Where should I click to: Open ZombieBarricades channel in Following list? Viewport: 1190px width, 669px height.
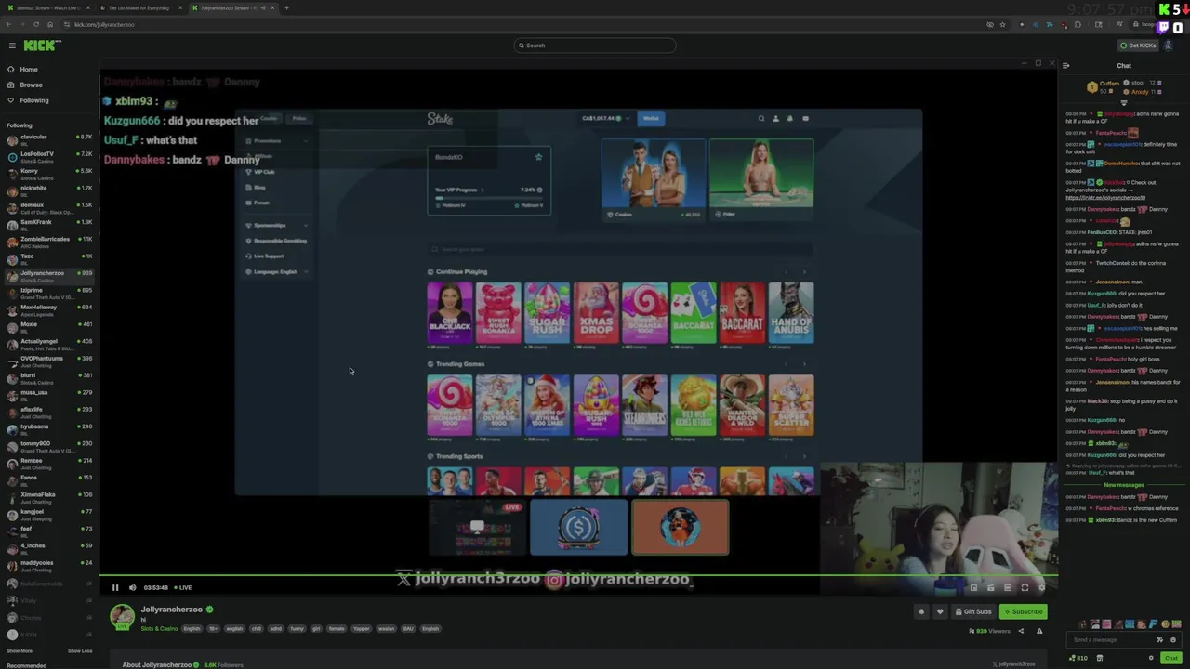pyautogui.click(x=50, y=242)
